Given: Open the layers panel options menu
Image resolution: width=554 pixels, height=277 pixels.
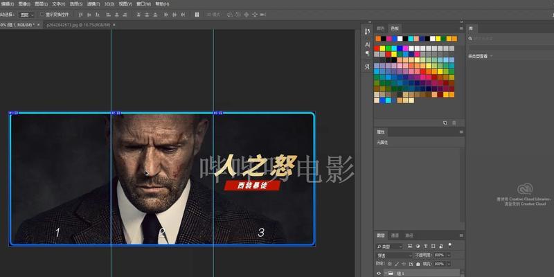Looking at the screenshot, I should (461, 235).
